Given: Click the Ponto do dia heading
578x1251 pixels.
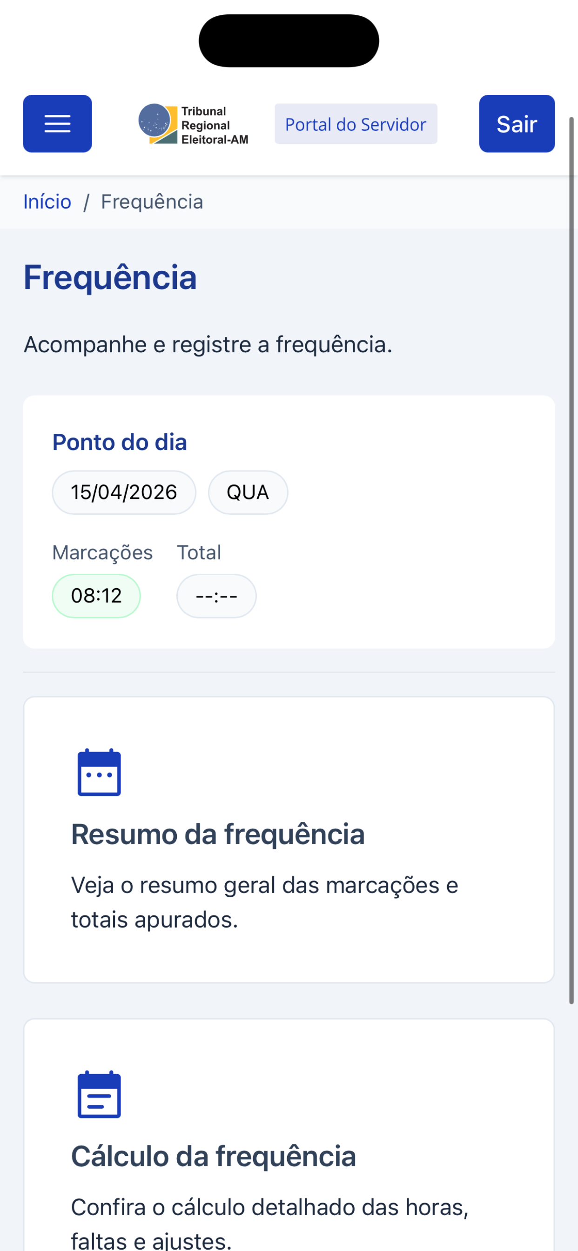Looking at the screenshot, I should point(120,443).
